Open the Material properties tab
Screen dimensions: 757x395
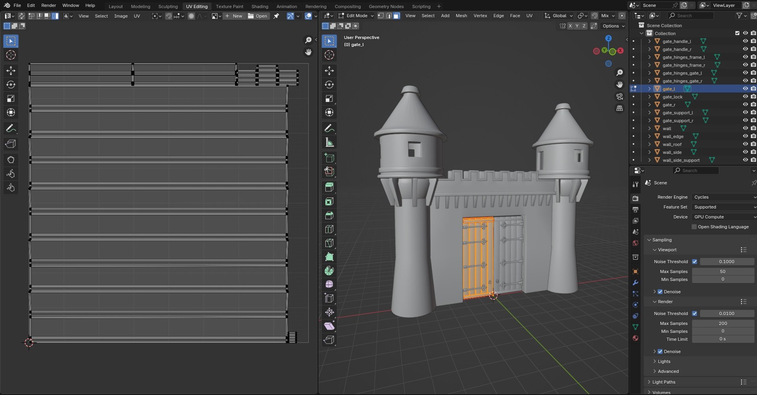[x=635, y=338]
